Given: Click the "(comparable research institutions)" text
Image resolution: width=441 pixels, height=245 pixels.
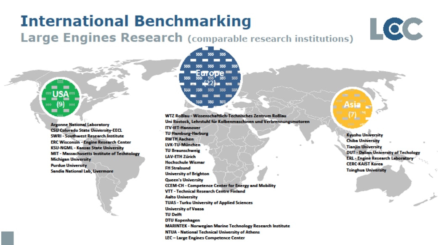Looking at the screenshot, I should coord(270,39).
